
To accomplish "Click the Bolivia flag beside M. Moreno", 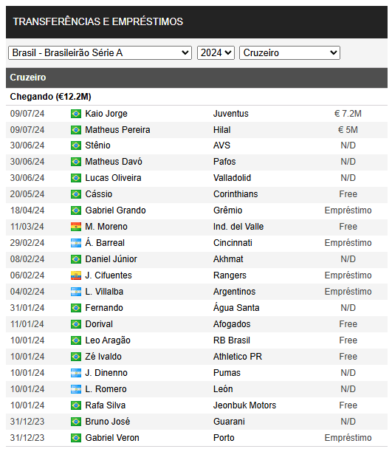I will click(x=76, y=227).
